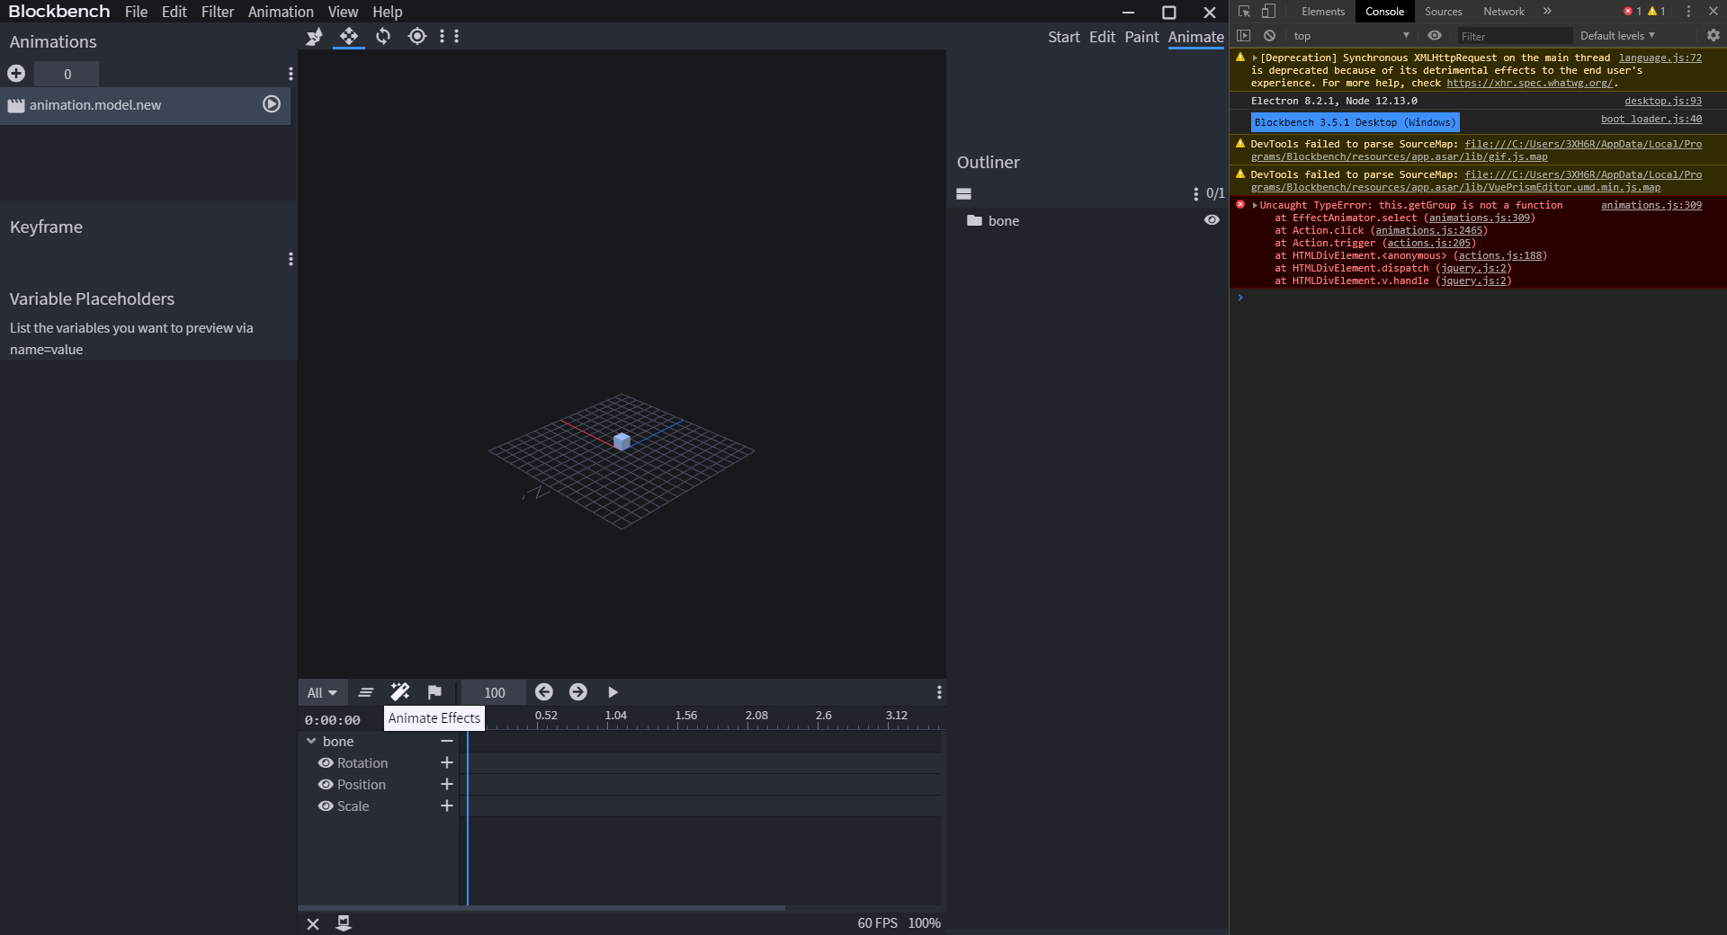Select the Rotate tool in the toolbar

382,36
